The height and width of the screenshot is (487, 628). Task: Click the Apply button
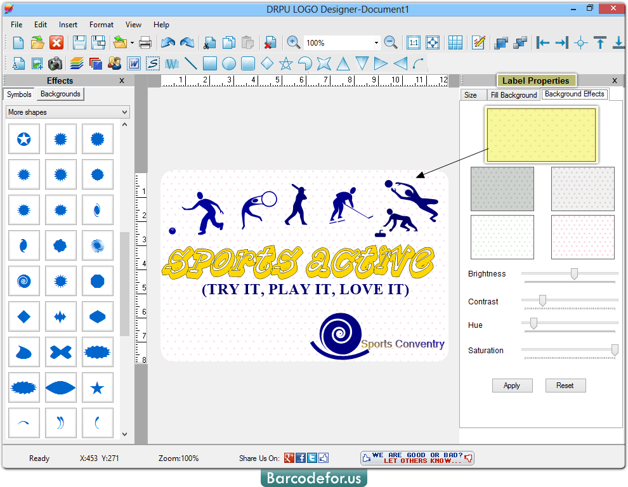point(512,385)
